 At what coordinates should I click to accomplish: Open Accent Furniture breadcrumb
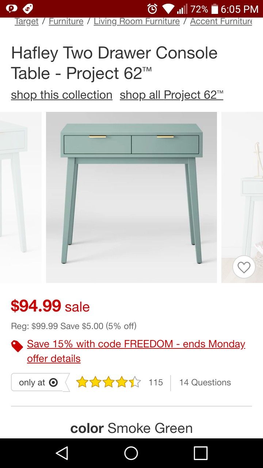coord(221,22)
